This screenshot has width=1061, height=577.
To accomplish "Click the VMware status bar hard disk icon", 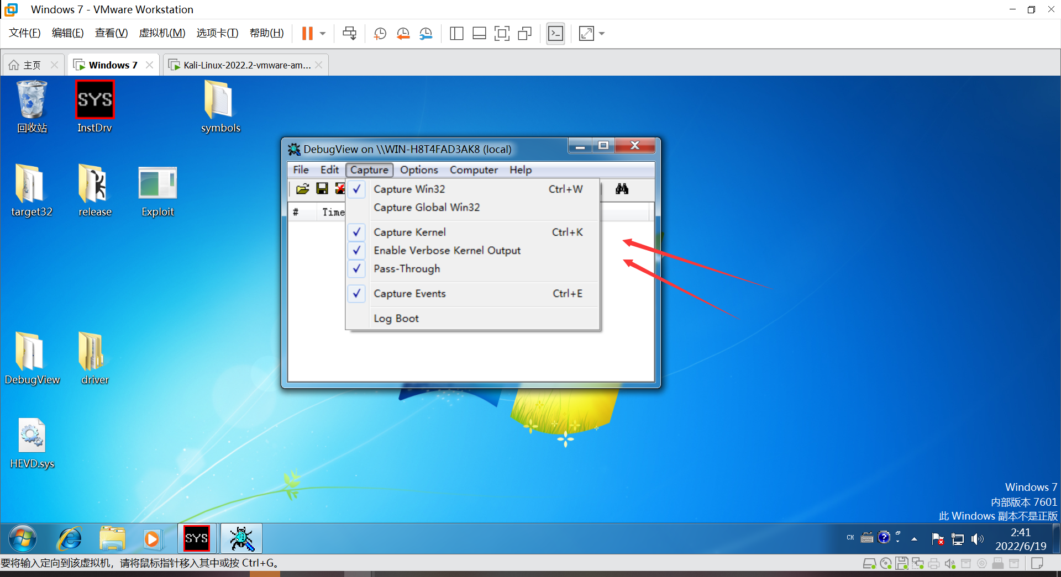I will (x=869, y=564).
